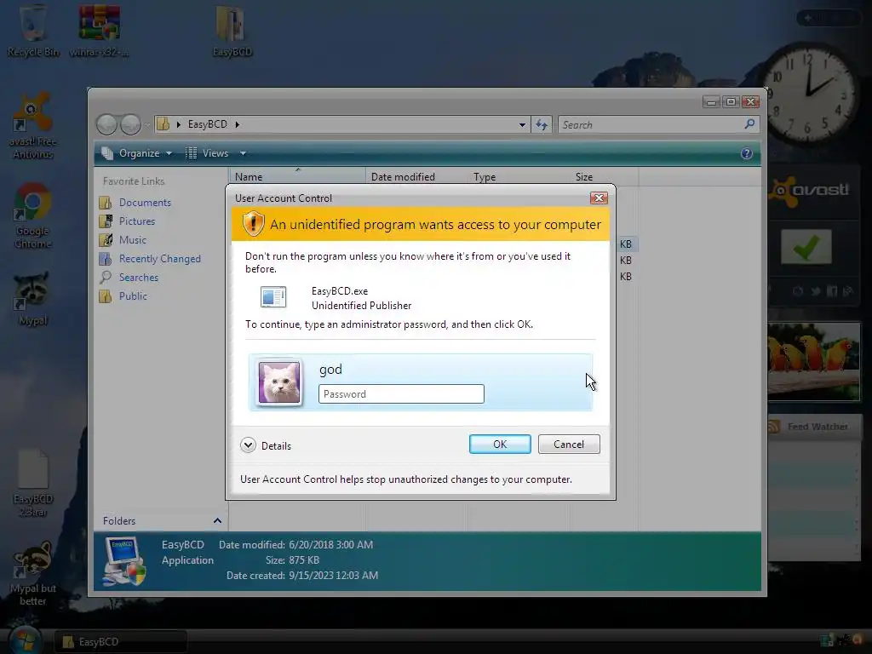Open the address bar history dropdown

pos(522,124)
